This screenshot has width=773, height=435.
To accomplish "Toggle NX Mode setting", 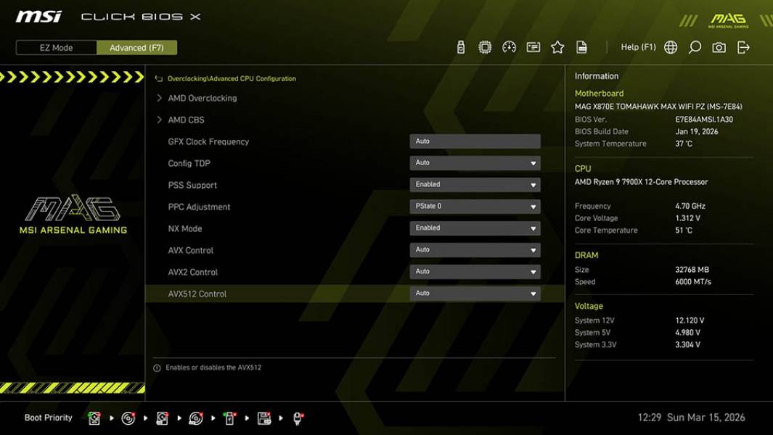I will coord(475,228).
